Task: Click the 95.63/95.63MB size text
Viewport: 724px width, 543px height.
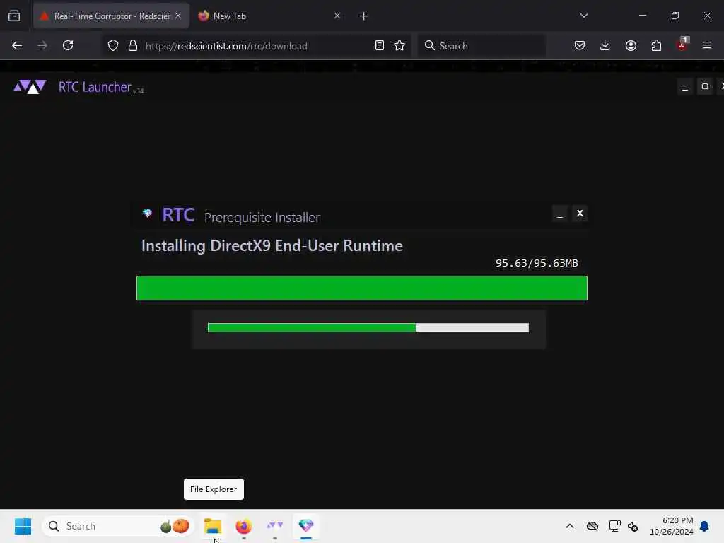Action: click(x=537, y=263)
